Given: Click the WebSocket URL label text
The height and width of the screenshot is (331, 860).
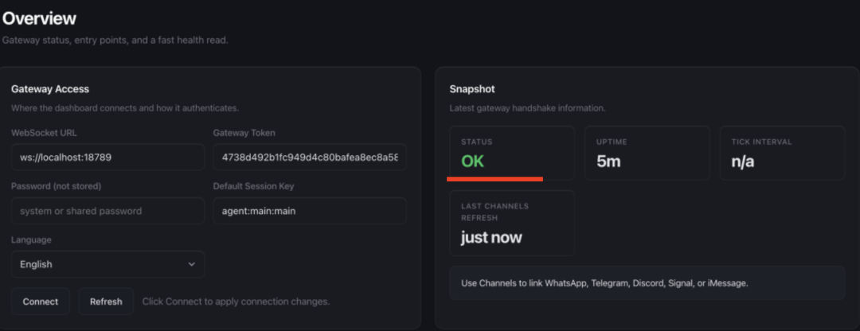Looking at the screenshot, I should pos(44,133).
